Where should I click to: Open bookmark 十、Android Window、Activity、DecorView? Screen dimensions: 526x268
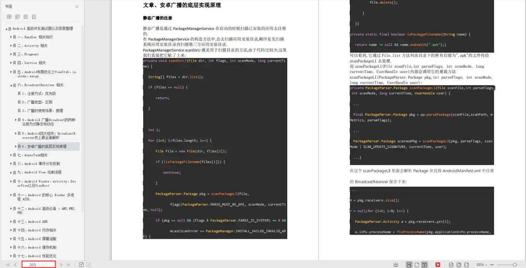(x=47, y=183)
